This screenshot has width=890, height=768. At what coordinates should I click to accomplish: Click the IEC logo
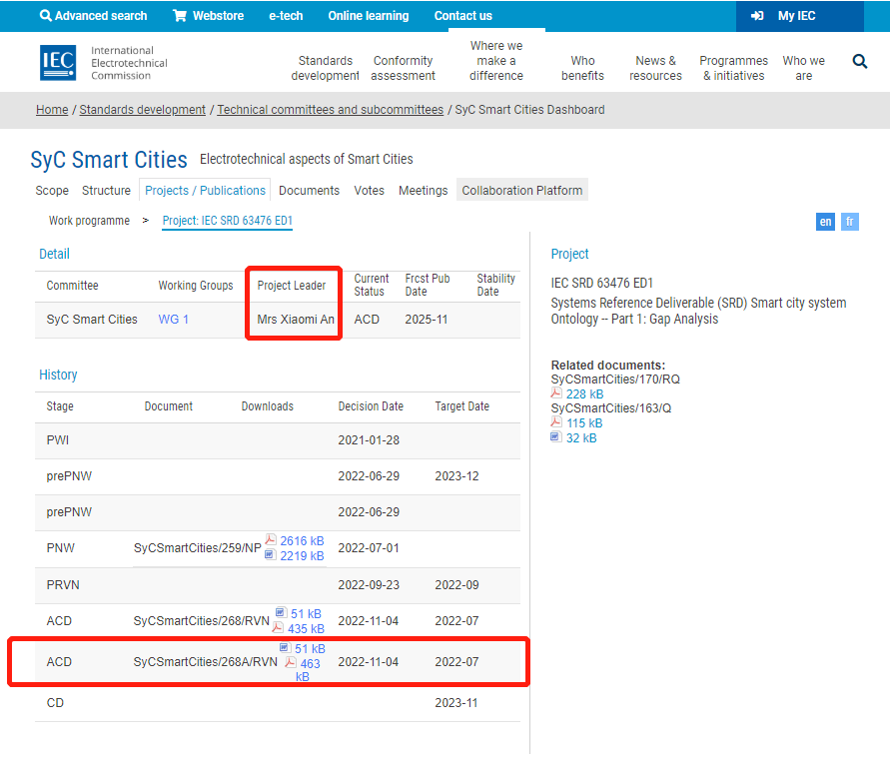(x=58, y=63)
